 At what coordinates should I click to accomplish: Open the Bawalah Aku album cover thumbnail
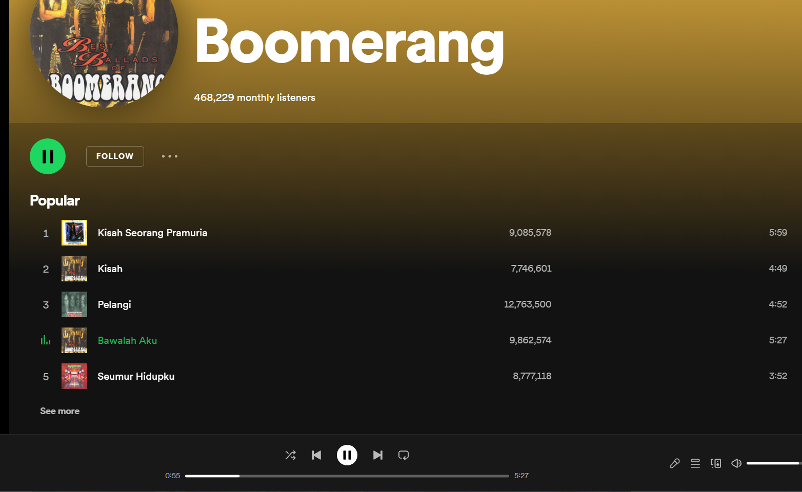[74, 340]
